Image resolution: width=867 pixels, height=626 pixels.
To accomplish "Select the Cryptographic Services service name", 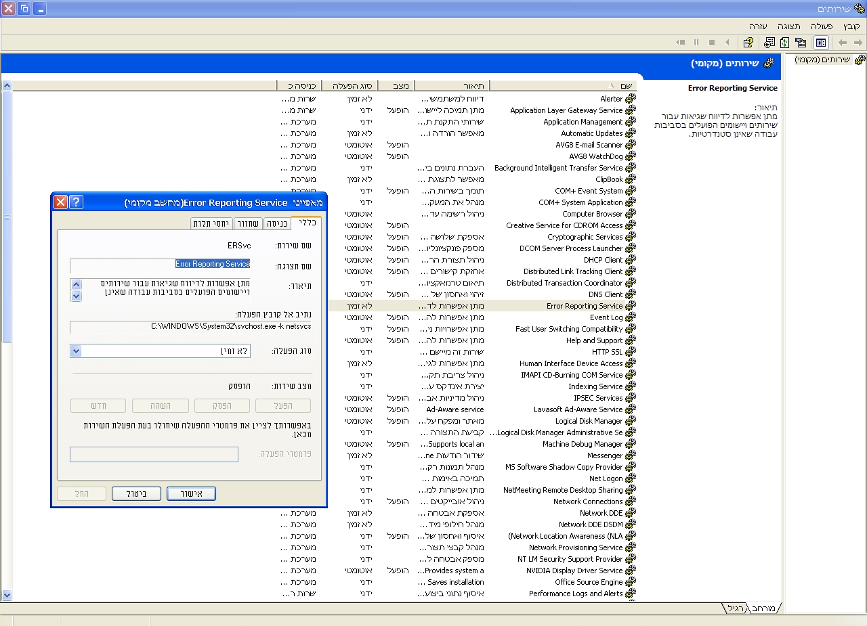I will tap(585, 237).
